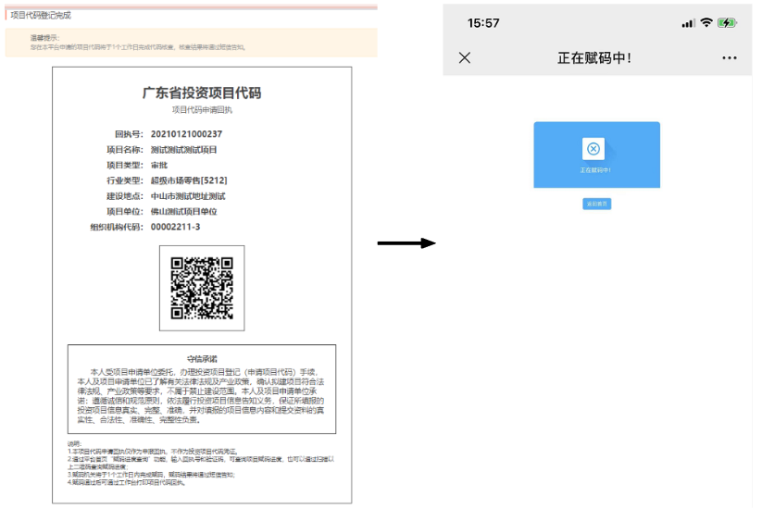762x521 pixels.
Task: Click receipt number 20210121000237
Action: click(186, 134)
